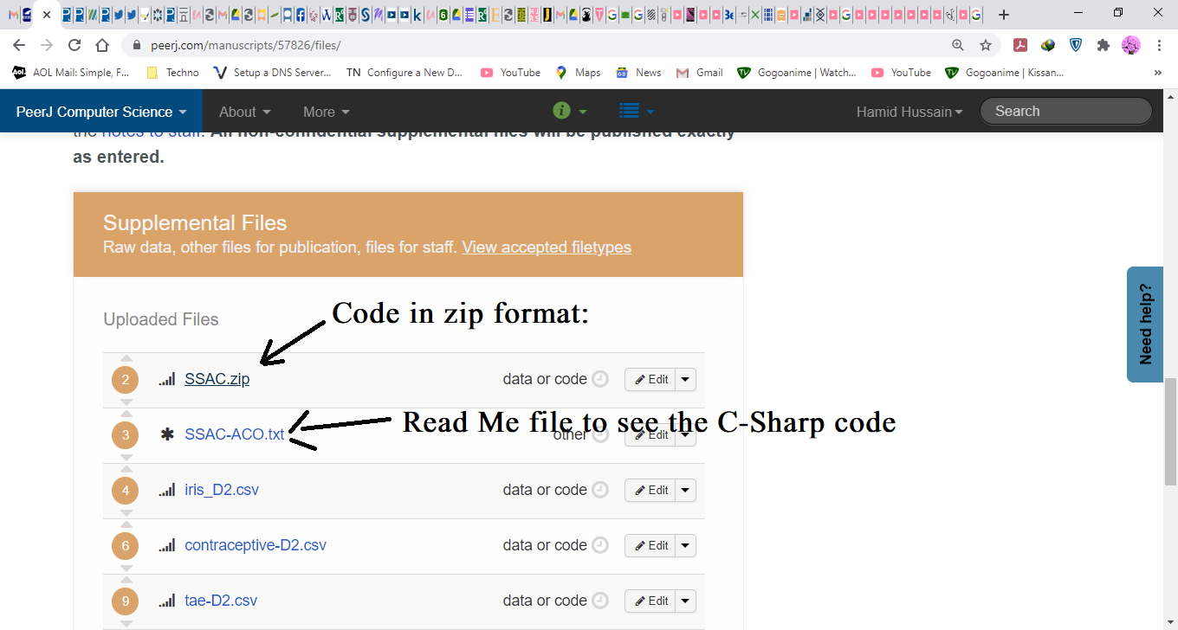Click the View accepted filetypes link

pos(547,247)
